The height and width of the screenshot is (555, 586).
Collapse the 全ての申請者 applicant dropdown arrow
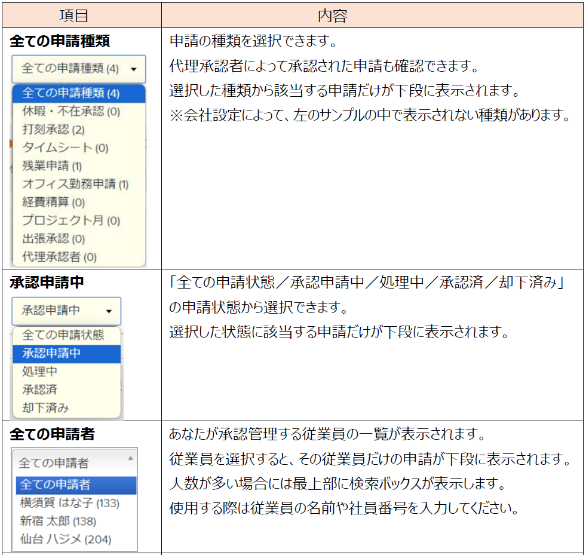pos(130,459)
